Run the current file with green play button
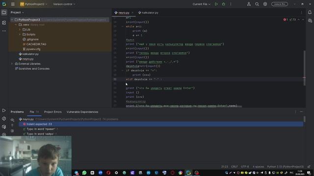 216,4
